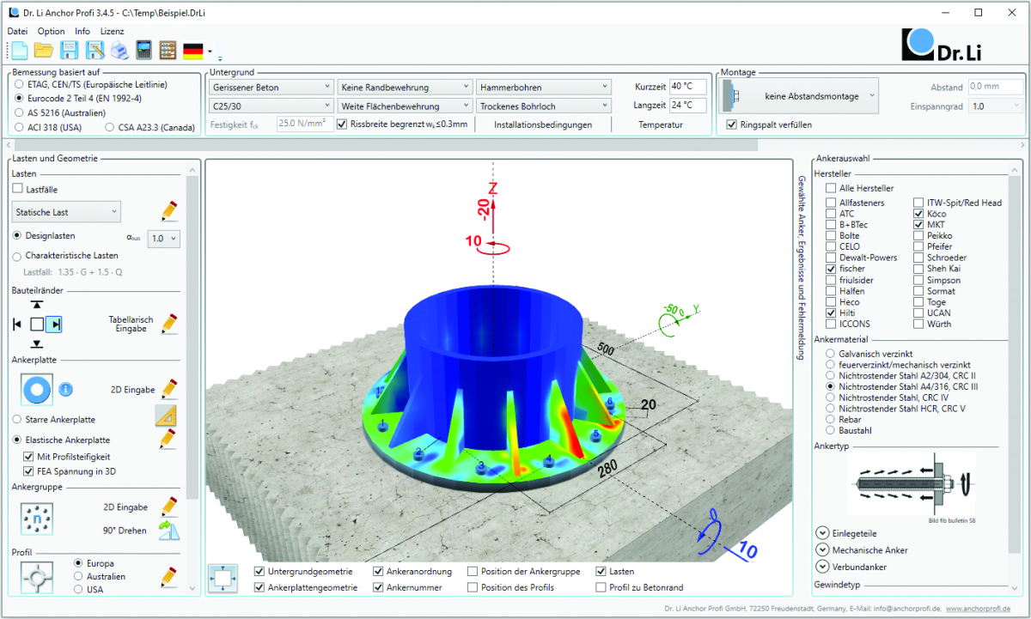This screenshot has width=1031, height=619.
Task: Open the Lizenz menu
Action: [x=113, y=30]
